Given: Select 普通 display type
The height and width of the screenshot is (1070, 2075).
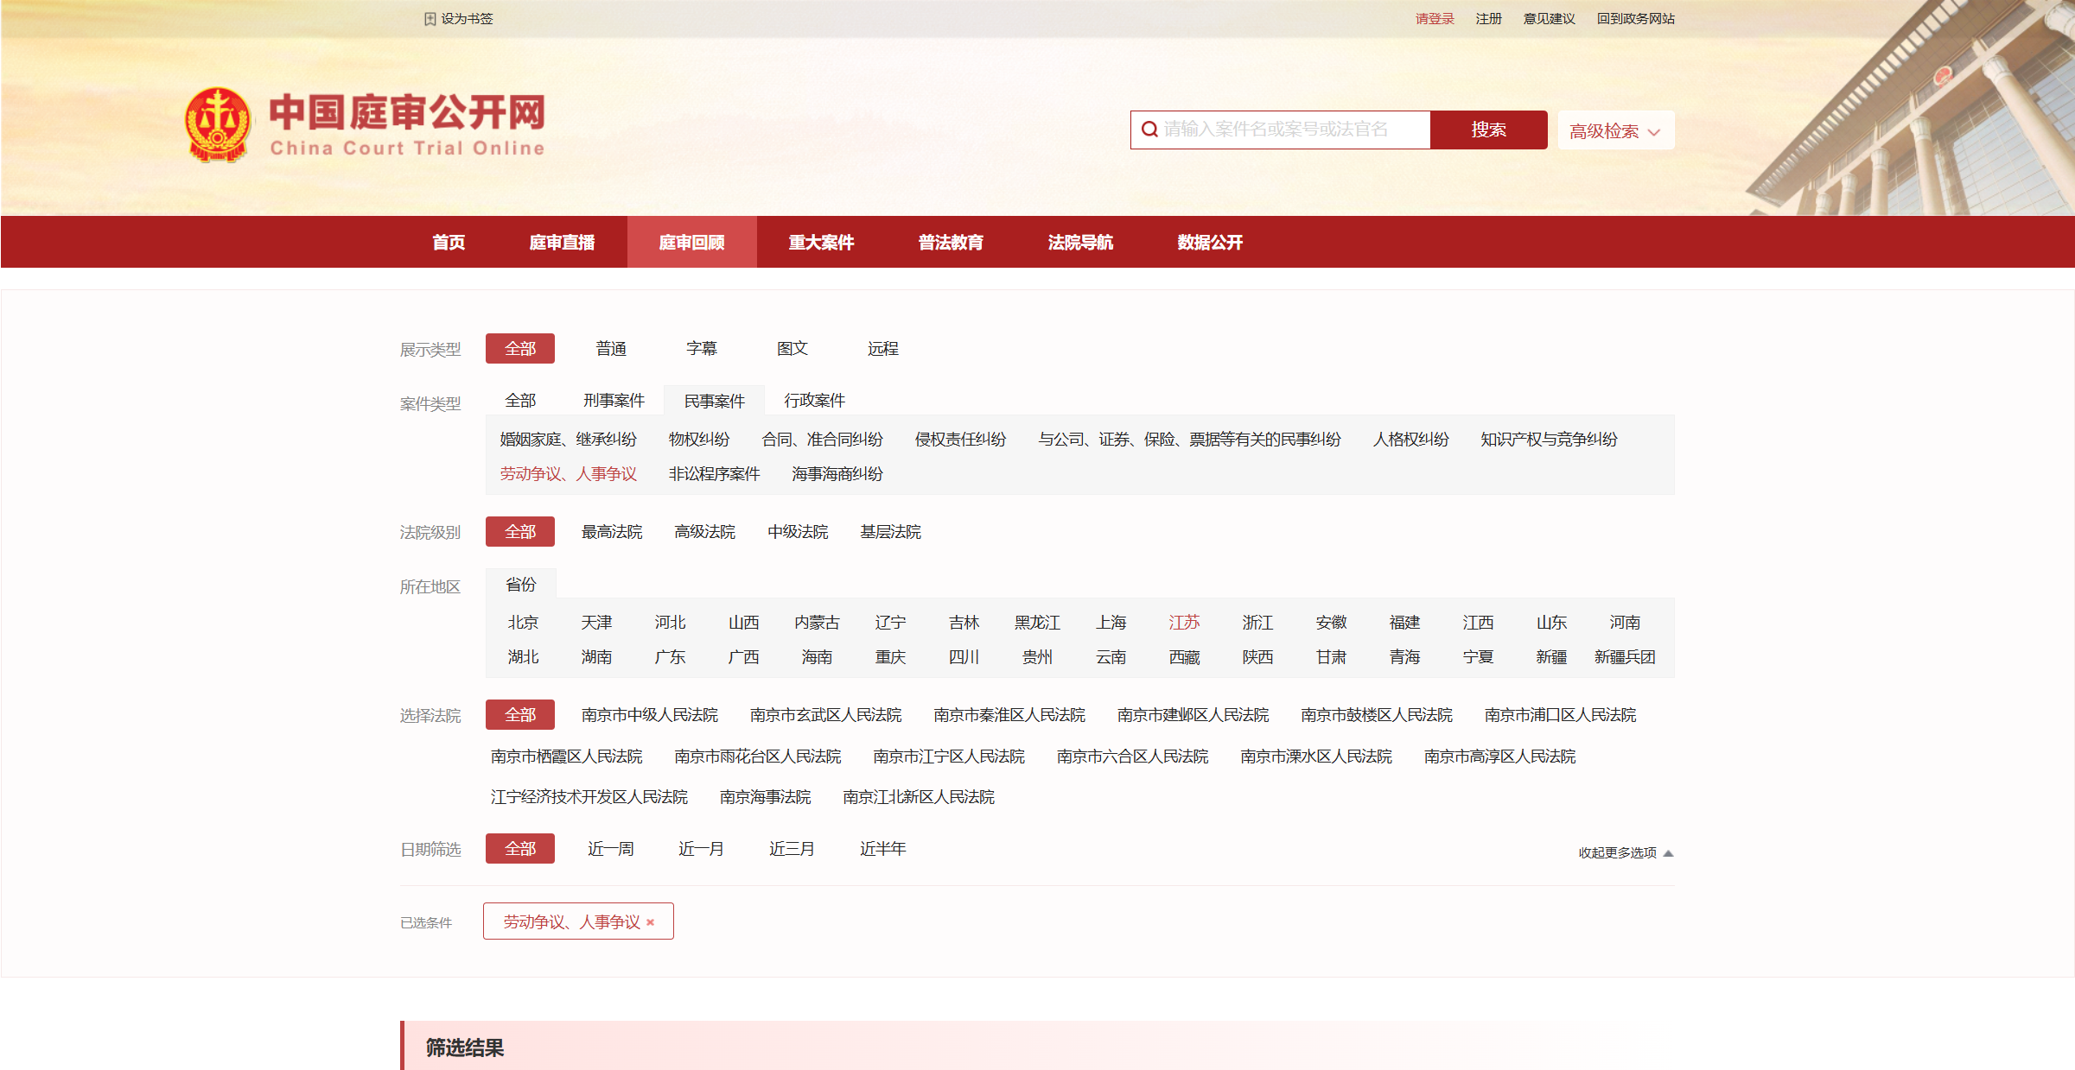Looking at the screenshot, I should [x=611, y=349].
